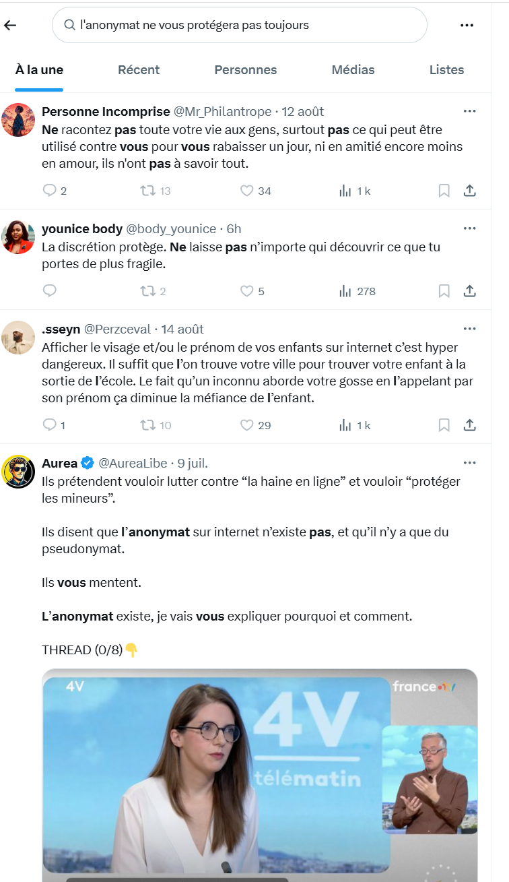Open the more options menu on the Aurea post
The image size is (509, 882).
(x=470, y=463)
